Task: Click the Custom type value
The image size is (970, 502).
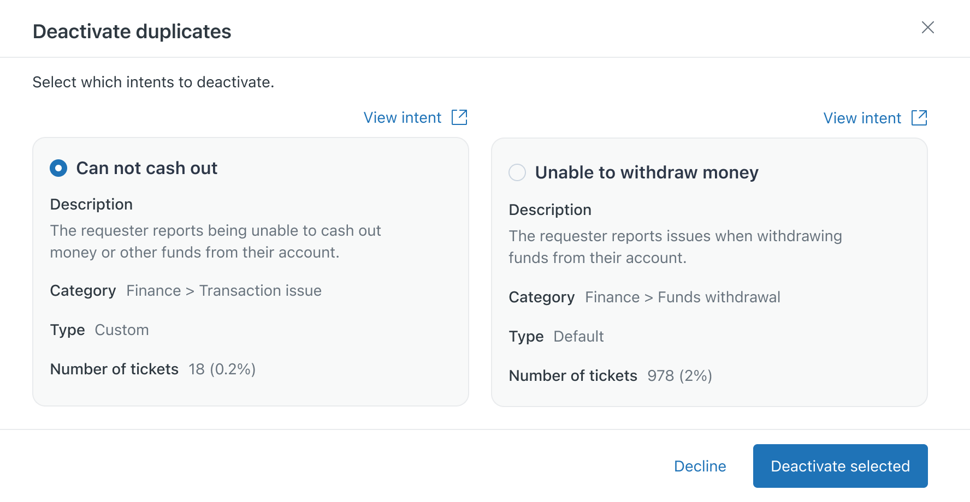Action: [122, 330]
